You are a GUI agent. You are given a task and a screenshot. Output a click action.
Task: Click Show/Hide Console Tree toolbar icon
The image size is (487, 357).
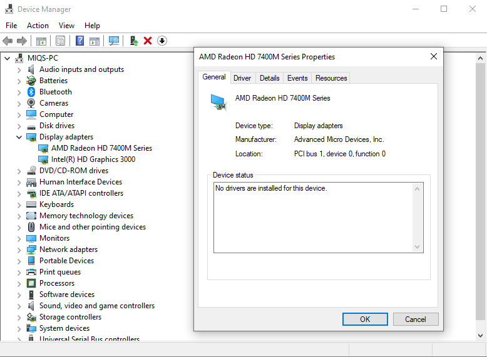[x=41, y=41]
